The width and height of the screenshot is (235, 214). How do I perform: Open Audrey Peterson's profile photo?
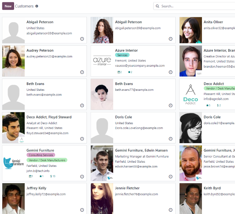click(13, 61)
